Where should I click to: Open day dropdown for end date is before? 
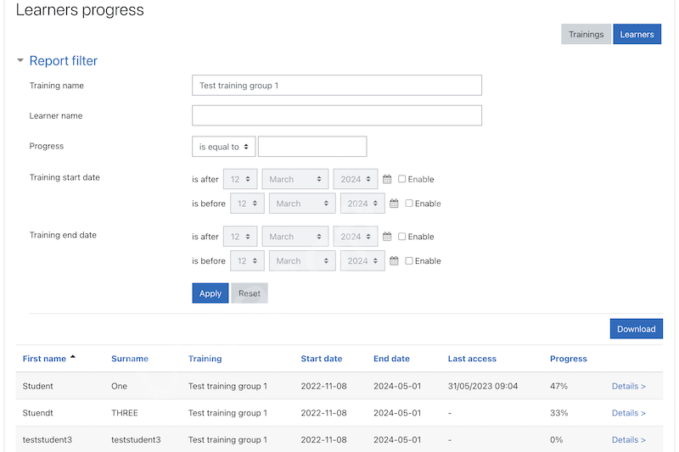(x=247, y=261)
